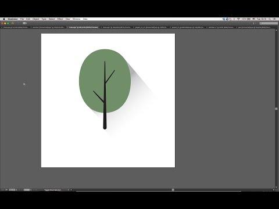Open the Select menu

[52, 19]
